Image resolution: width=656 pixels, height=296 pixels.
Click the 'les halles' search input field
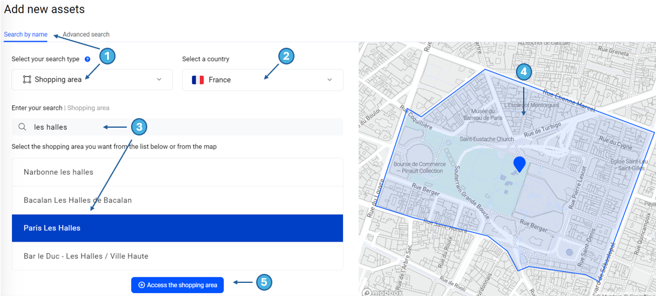180,127
